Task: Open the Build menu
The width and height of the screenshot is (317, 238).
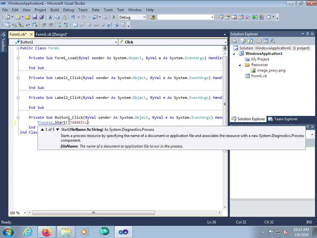Action: [x=54, y=10]
